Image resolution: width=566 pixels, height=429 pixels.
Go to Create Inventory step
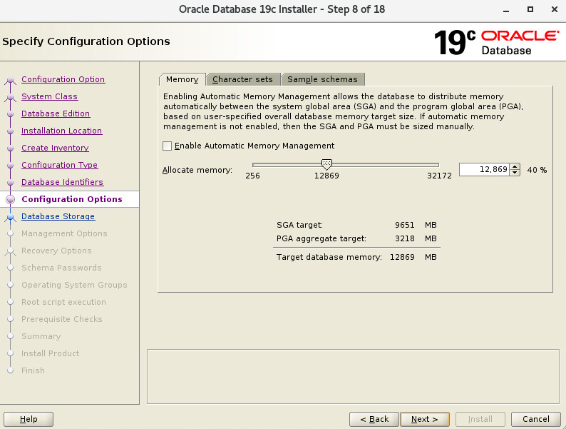[x=55, y=148]
